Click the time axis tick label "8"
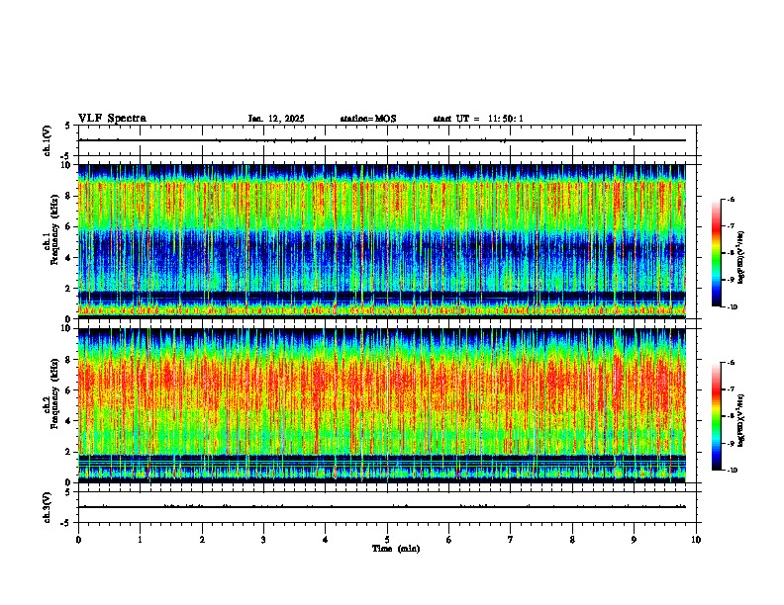The image size is (784, 605). [572, 540]
